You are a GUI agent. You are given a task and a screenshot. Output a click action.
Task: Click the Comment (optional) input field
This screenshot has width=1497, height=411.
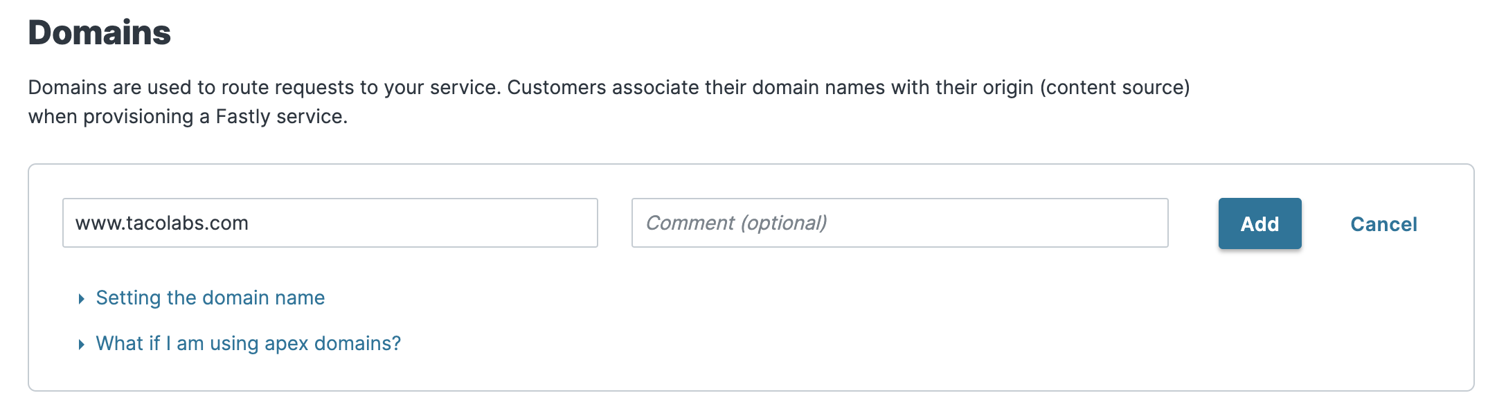click(x=900, y=223)
